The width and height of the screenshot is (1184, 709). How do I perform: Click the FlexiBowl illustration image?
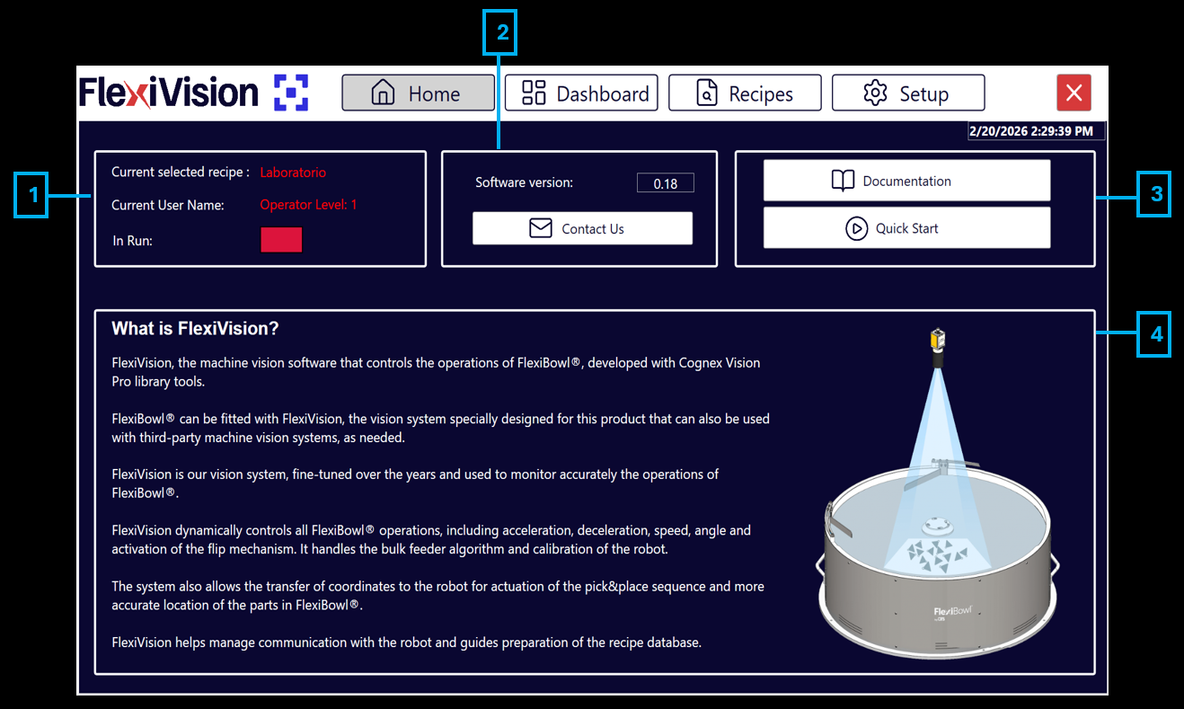pos(939,494)
